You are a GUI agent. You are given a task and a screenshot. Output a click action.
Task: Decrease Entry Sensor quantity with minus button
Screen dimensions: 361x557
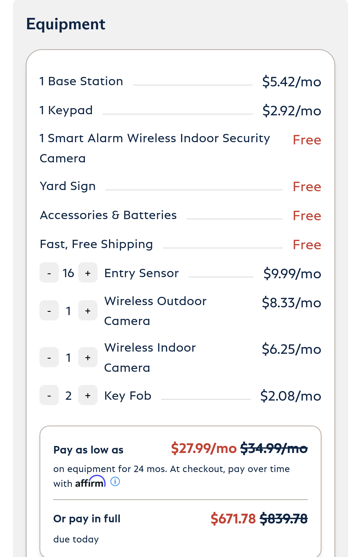(x=49, y=273)
